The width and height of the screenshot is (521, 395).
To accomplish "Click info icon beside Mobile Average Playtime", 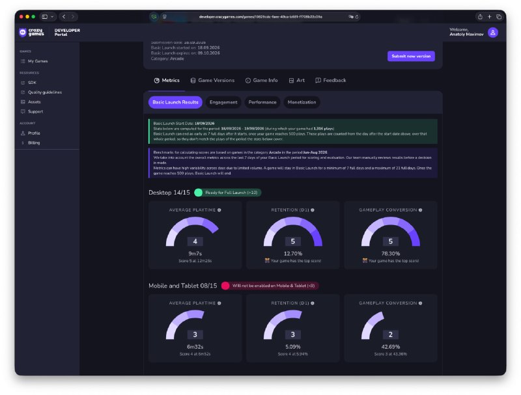I will 219,303.
